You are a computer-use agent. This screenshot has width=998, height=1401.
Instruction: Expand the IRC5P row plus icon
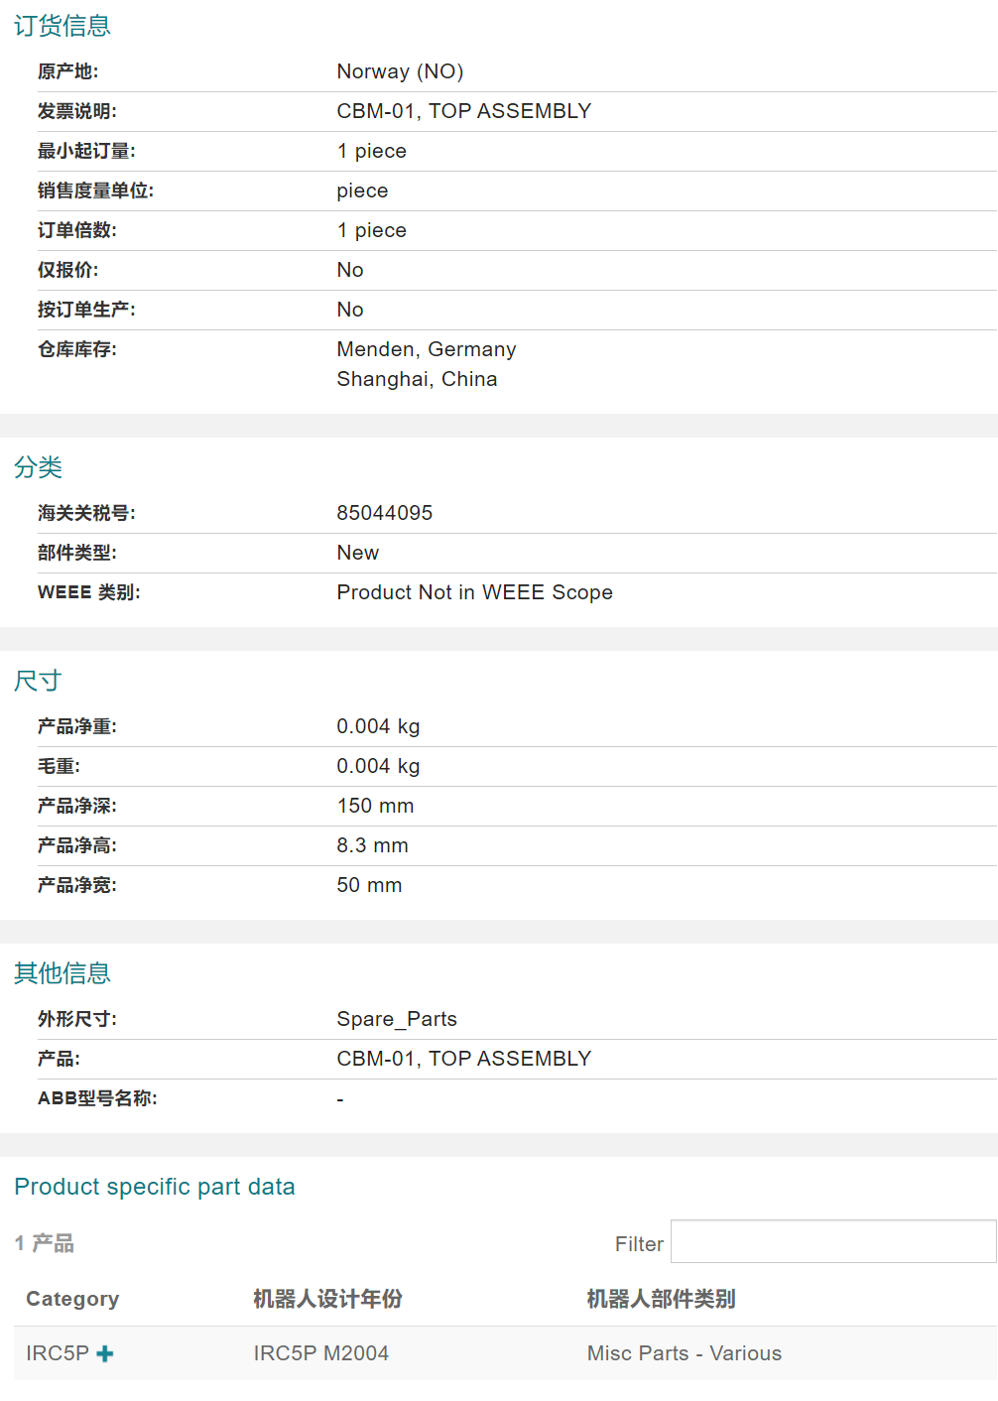[x=105, y=1353]
